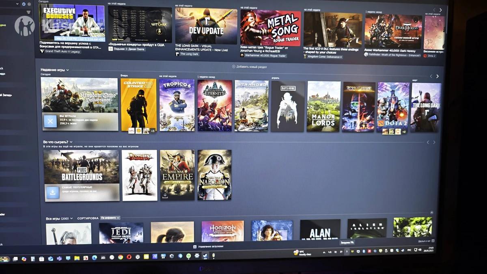This screenshot has height=274, width=487.
Task: Select Total War Napoleon cover
Action: point(214,175)
